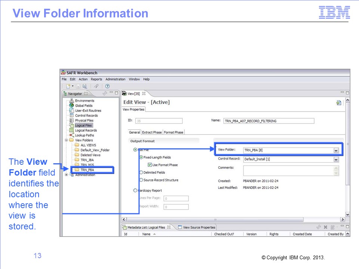
Task: Click the Control Records icon
Action: coord(72,115)
